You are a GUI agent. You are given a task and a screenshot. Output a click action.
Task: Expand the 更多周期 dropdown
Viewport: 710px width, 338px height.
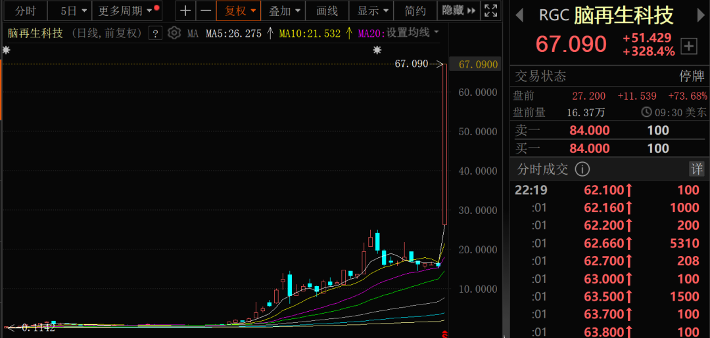coord(125,11)
